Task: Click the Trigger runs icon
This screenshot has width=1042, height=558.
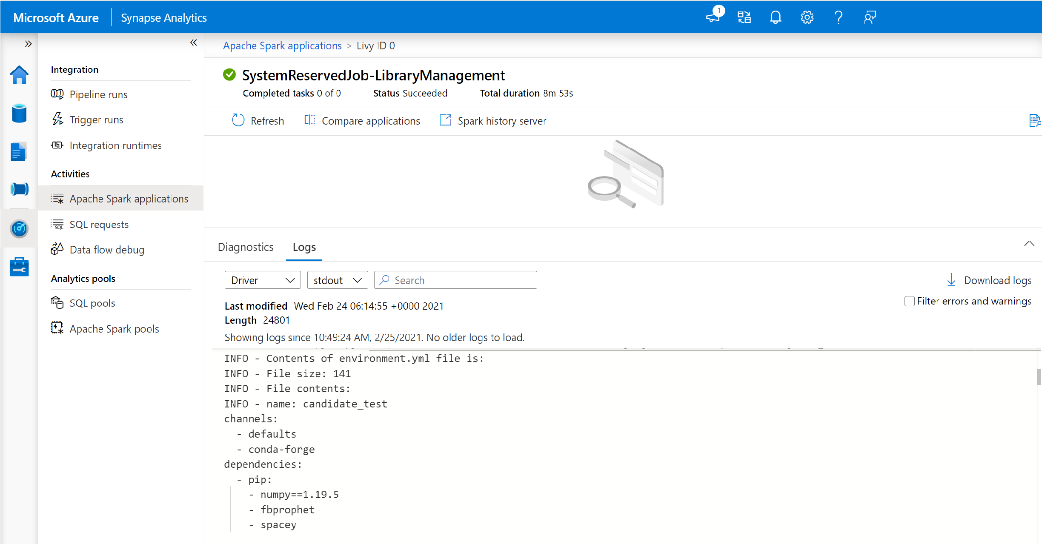Action: pyautogui.click(x=57, y=119)
